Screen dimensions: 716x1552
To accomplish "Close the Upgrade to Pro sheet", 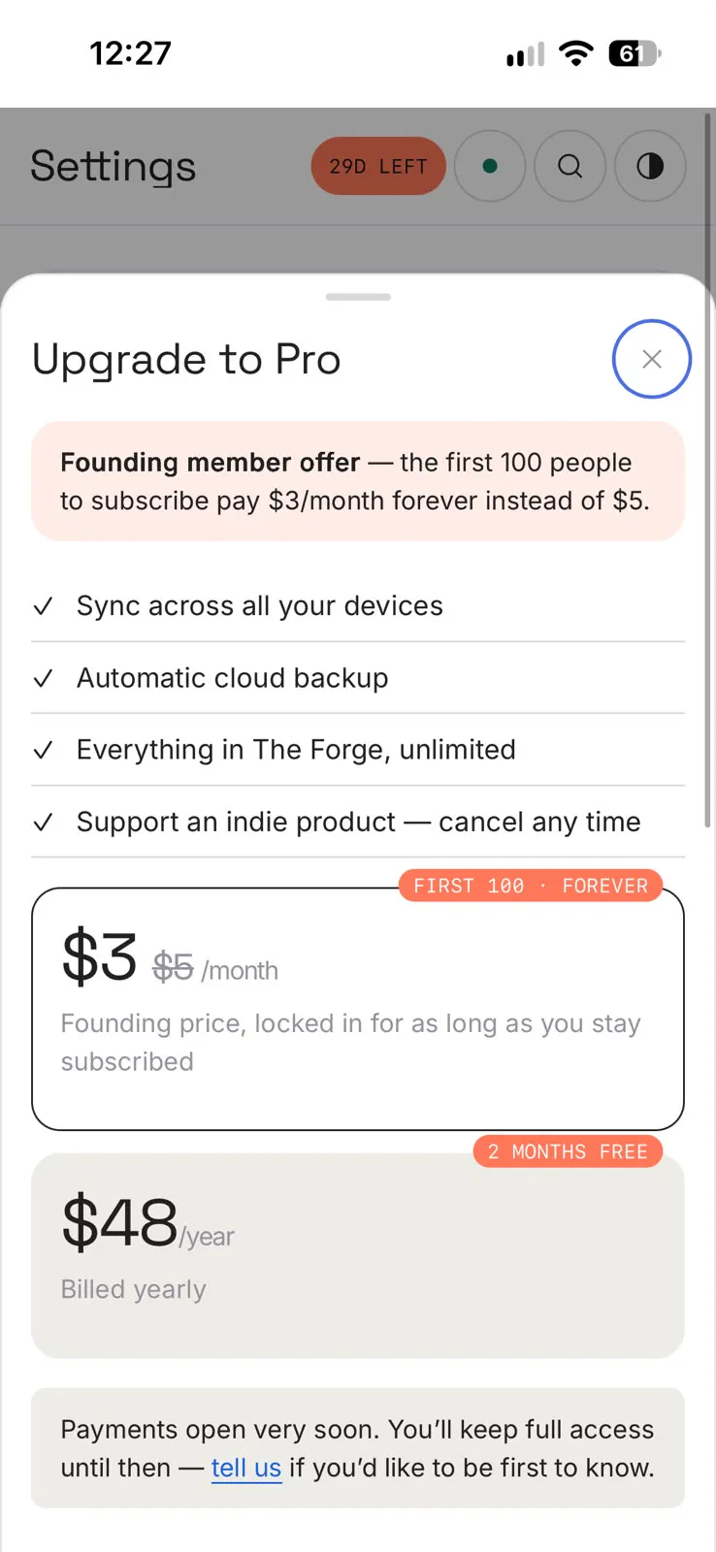I will coord(652,359).
